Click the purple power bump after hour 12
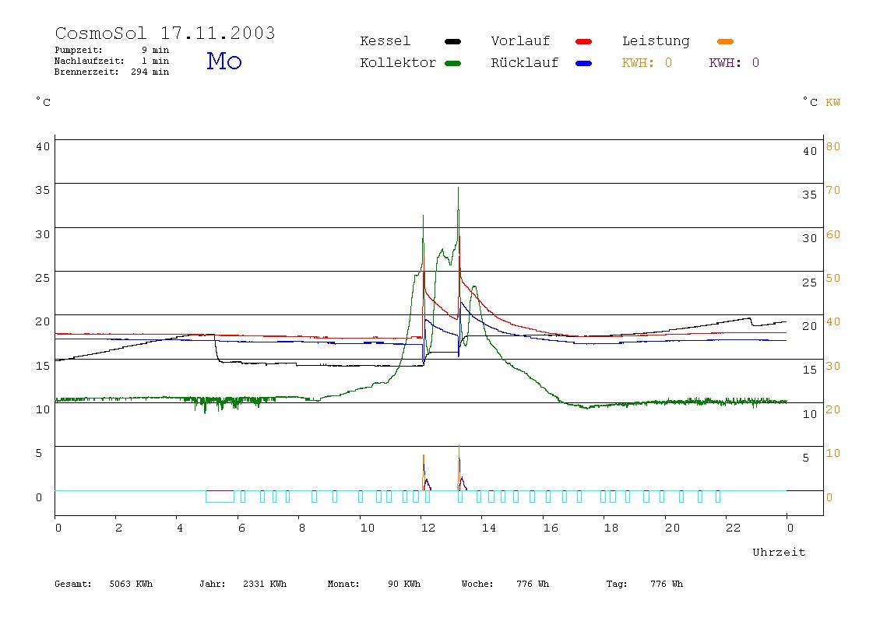This screenshot has width=894, height=632. (427, 484)
